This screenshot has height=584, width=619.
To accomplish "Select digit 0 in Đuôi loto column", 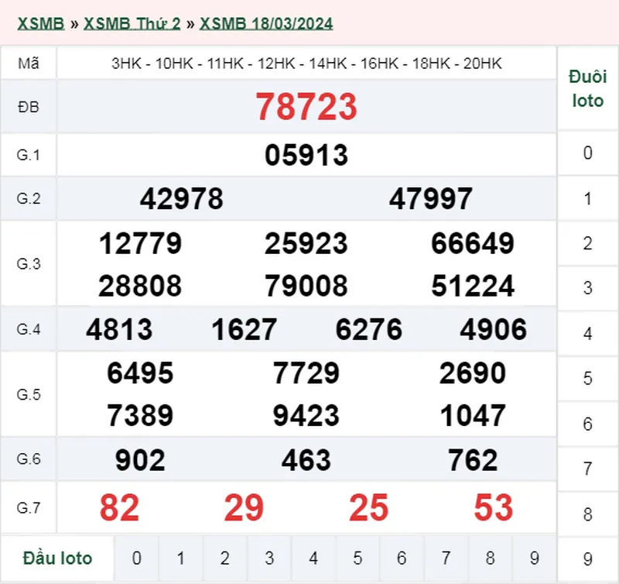I will pos(588,153).
